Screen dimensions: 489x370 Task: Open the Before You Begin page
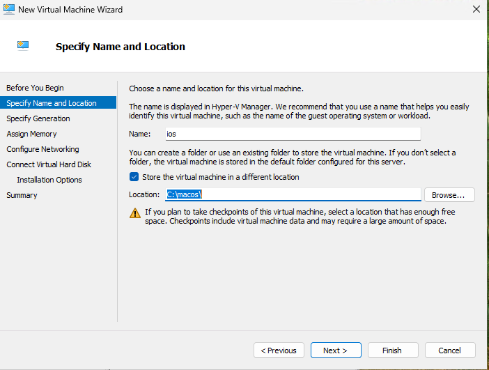(35, 88)
